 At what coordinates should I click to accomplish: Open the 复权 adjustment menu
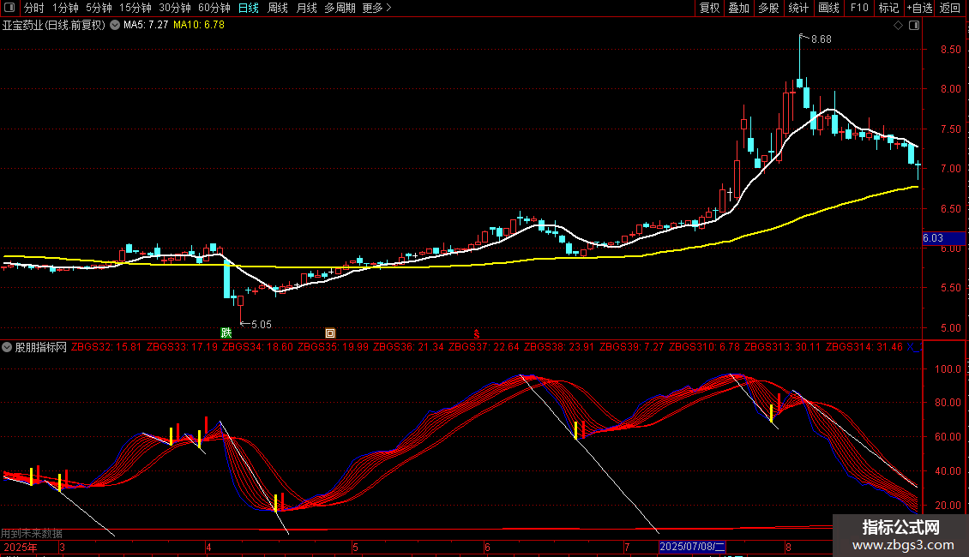pyautogui.click(x=709, y=8)
